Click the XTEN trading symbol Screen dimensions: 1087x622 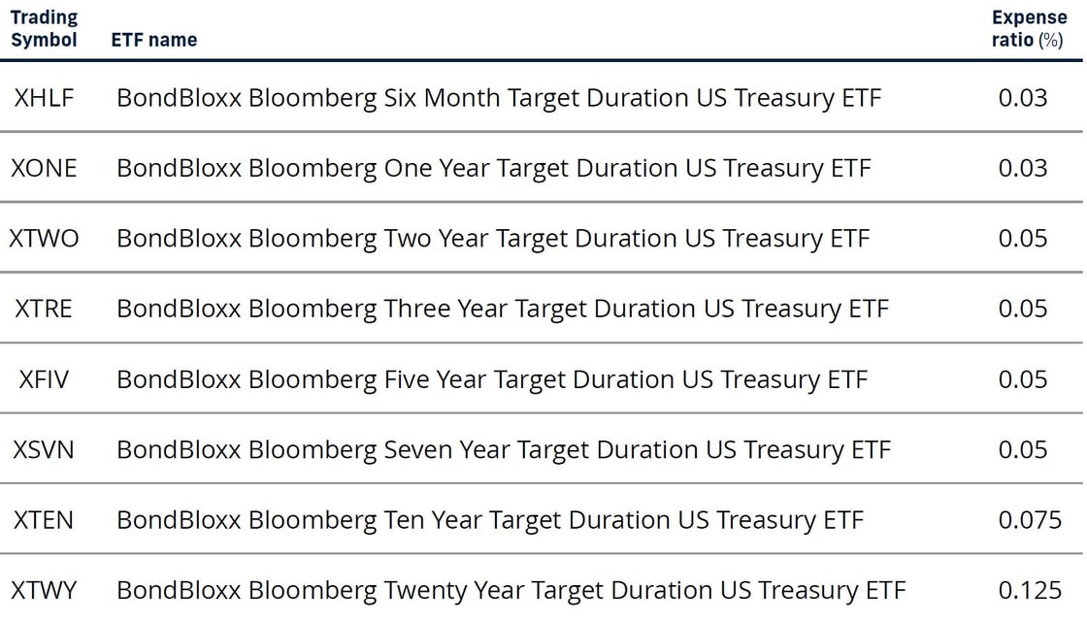coord(44,520)
